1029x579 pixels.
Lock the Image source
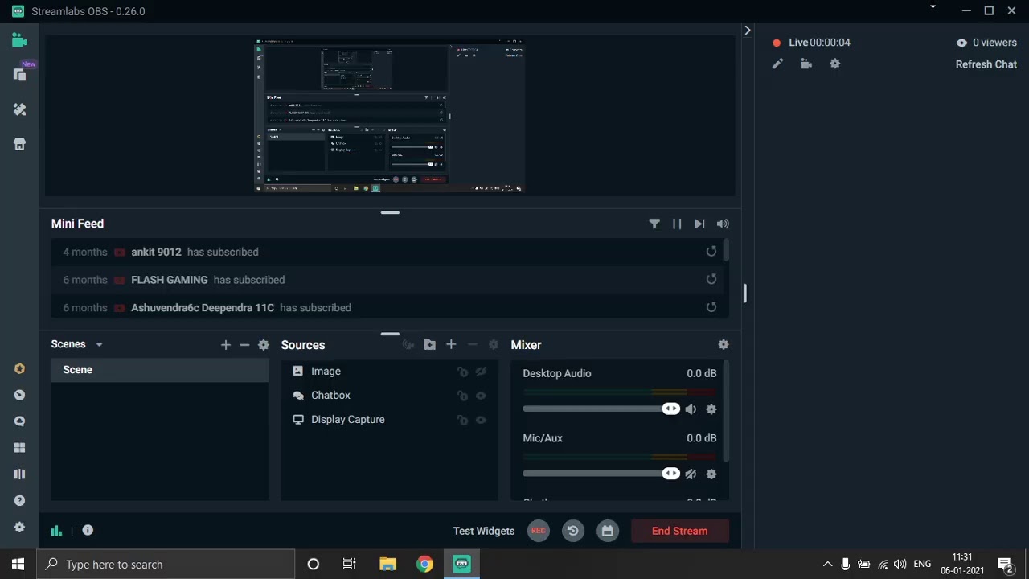pyautogui.click(x=462, y=372)
